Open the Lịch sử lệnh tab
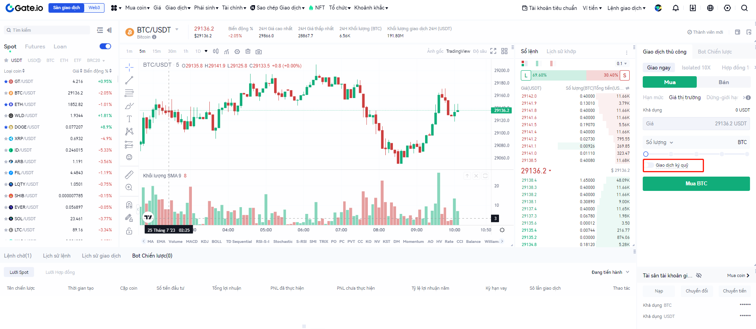The width and height of the screenshot is (756, 329). [x=56, y=256]
